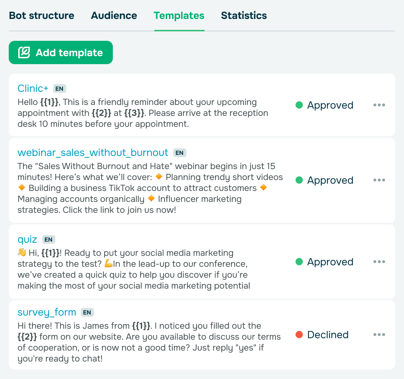Image resolution: width=404 pixels, height=379 pixels.
Task: Open the Statistics tab
Action: (244, 15)
